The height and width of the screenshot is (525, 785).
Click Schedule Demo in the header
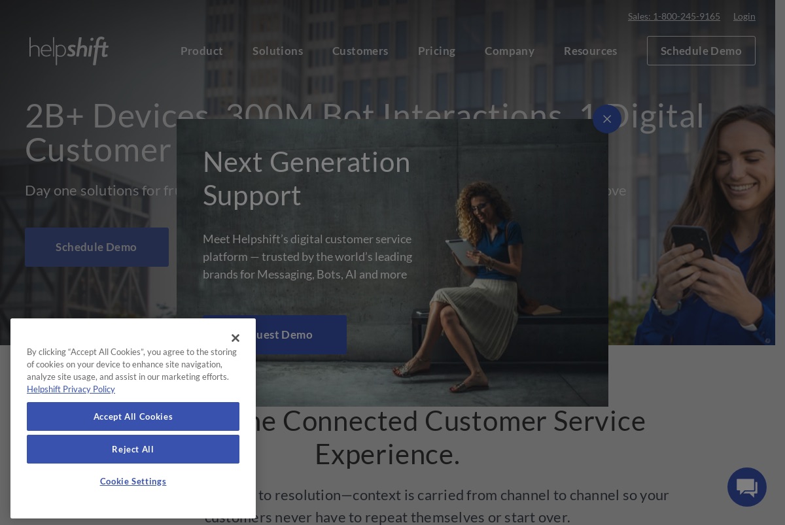point(701,50)
